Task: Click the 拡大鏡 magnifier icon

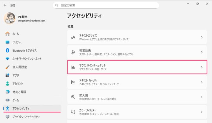Action: (73, 97)
